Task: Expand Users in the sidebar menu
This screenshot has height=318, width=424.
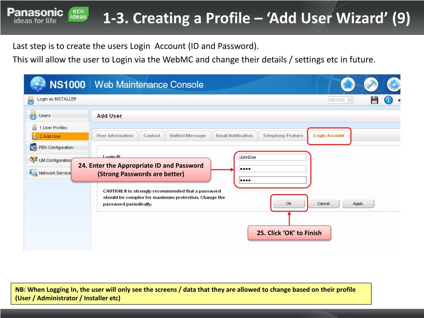Action: (x=57, y=116)
